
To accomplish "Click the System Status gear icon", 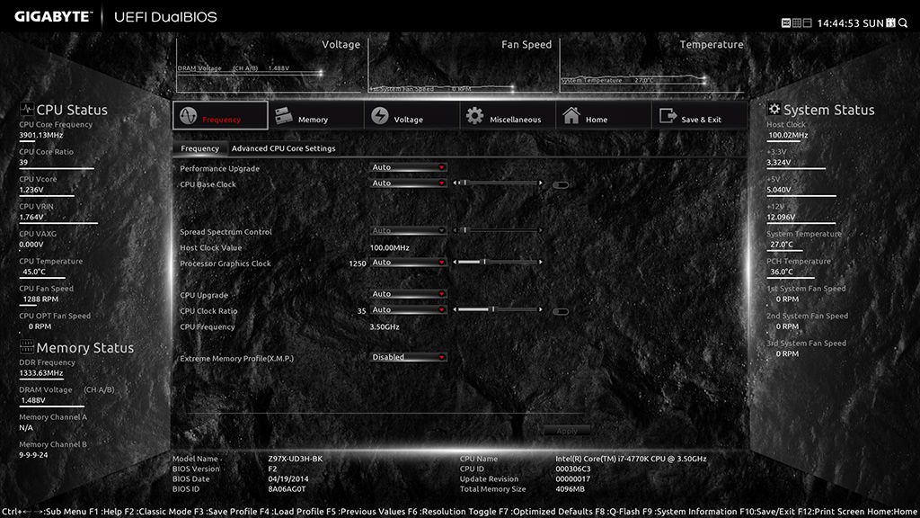I will pyautogui.click(x=774, y=109).
